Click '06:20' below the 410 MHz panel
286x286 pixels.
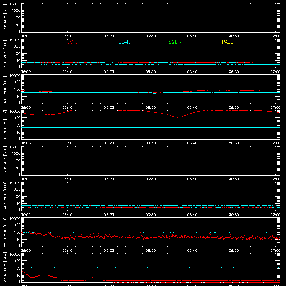coord(109,72)
